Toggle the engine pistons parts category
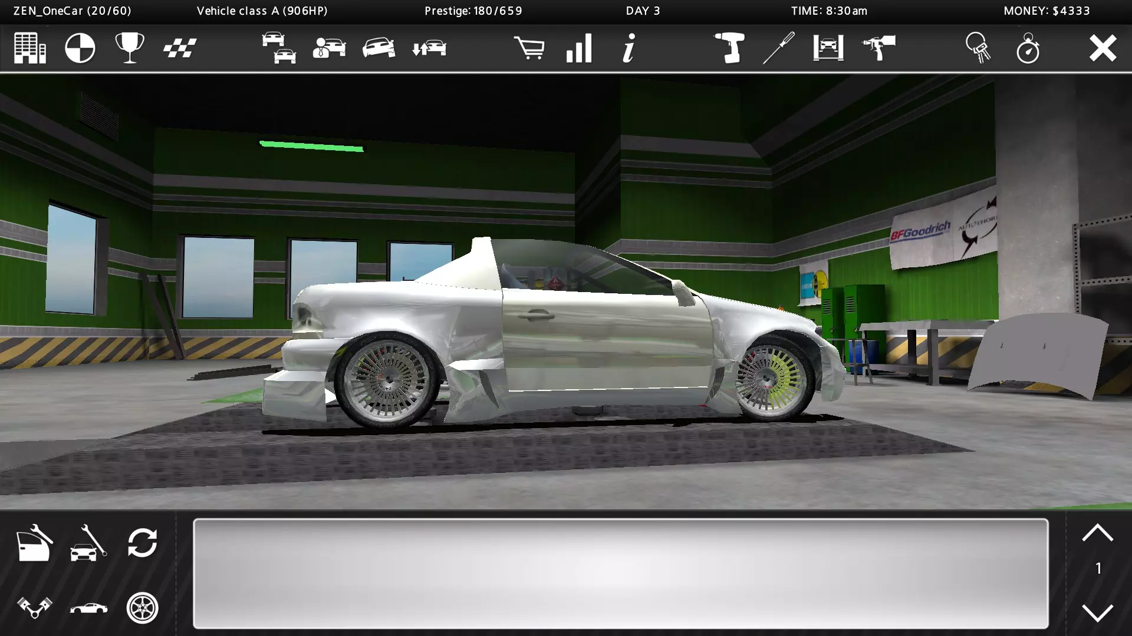This screenshot has width=1132, height=636. coord(35,608)
